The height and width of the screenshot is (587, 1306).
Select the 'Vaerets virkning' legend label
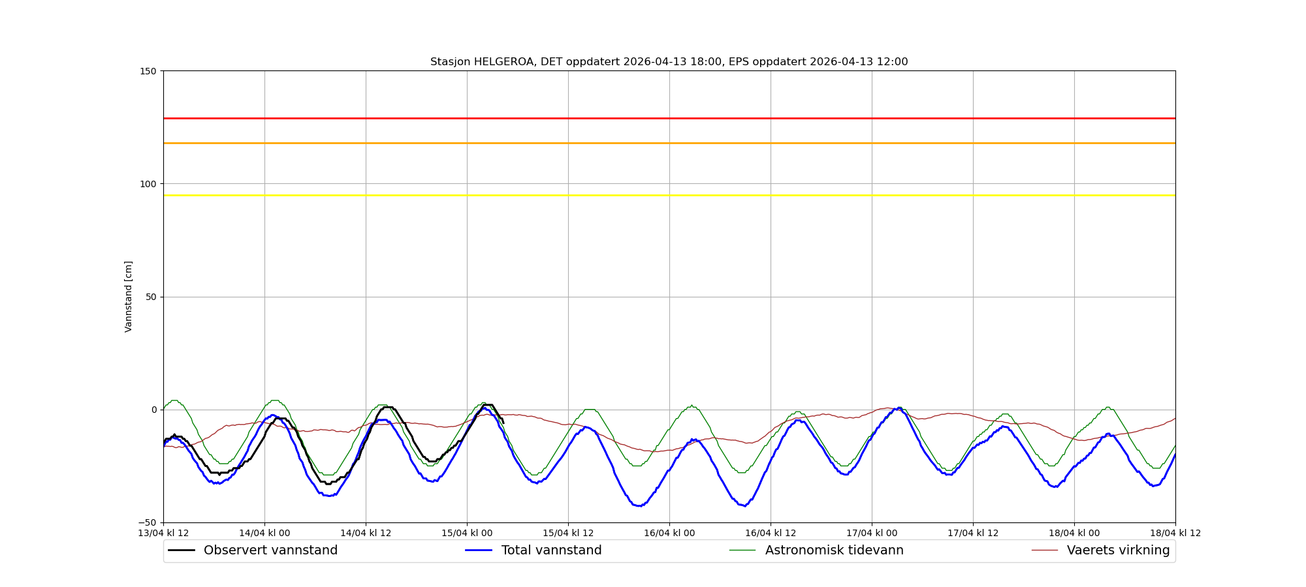[1118, 550]
